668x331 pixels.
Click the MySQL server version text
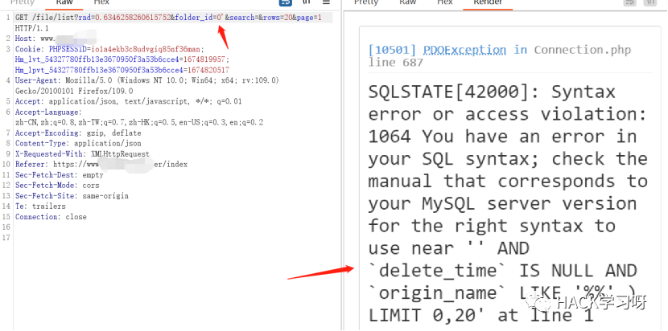530,203
